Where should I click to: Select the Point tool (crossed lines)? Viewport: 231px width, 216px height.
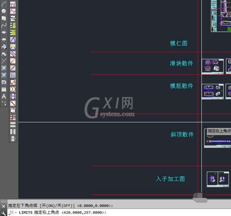coord(4,61)
